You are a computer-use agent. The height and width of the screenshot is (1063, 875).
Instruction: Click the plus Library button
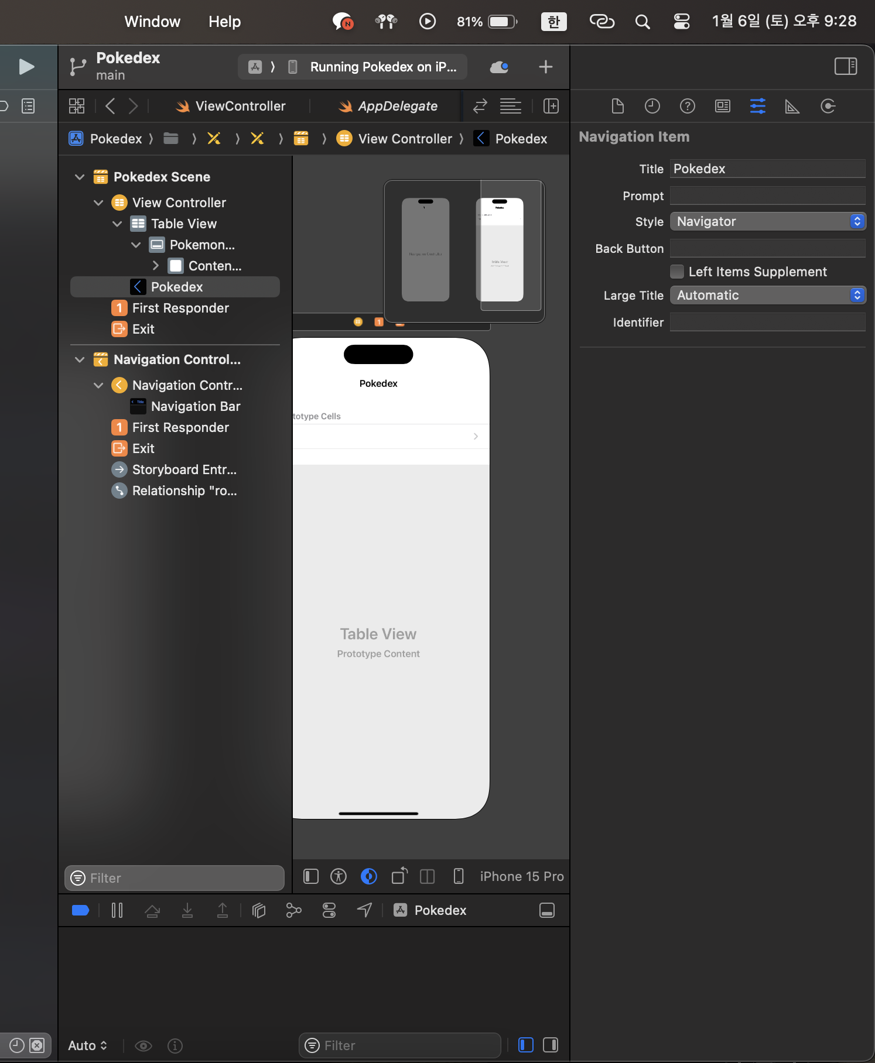coord(545,67)
